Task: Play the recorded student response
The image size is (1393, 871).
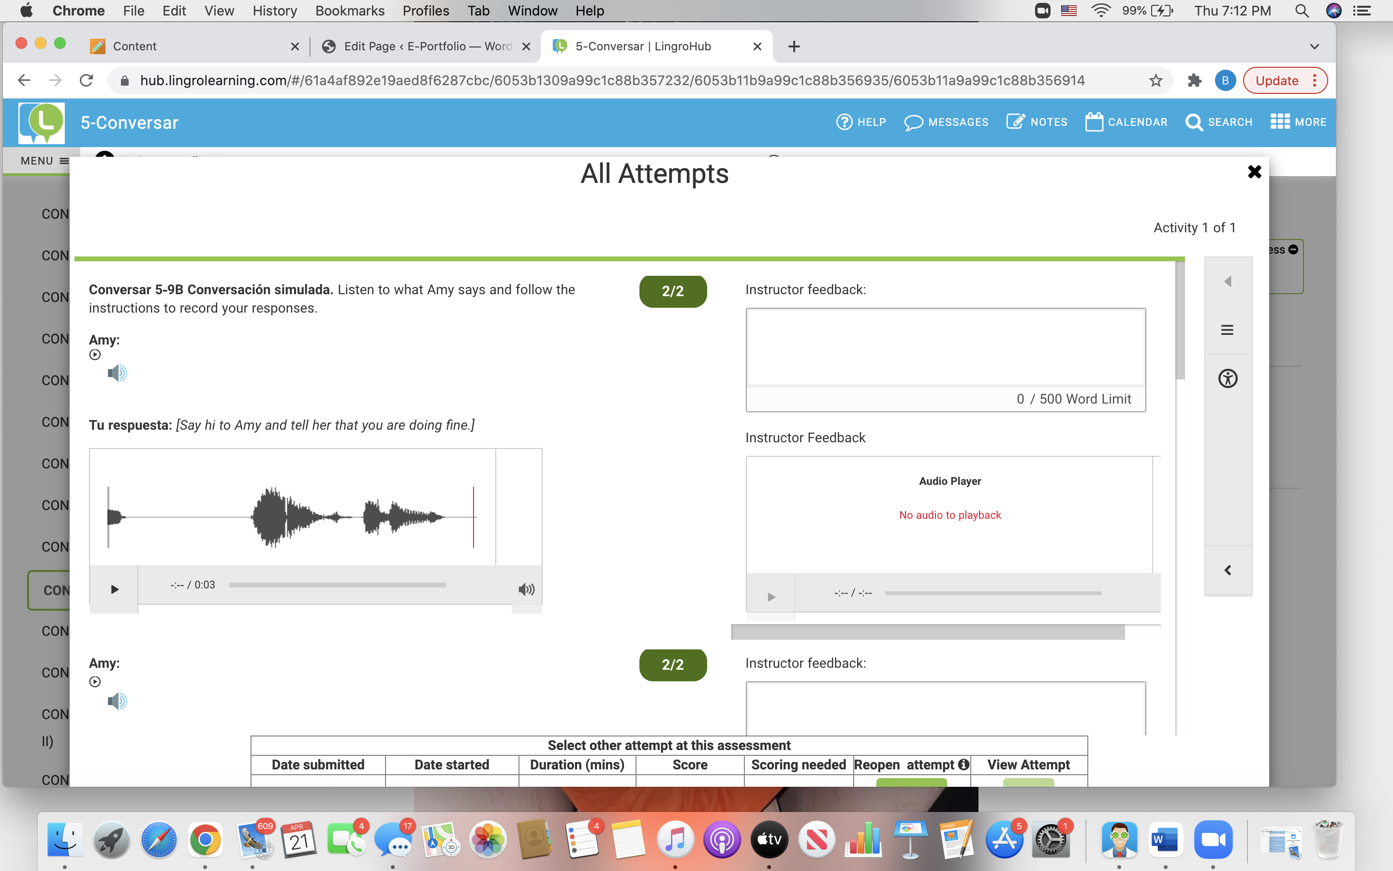Action: coord(114,589)
